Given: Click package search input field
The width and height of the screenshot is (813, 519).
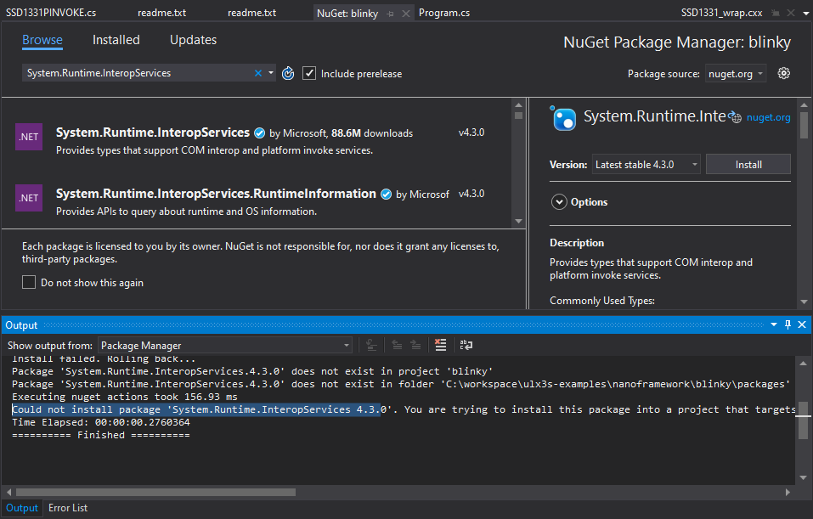Looking at the screenshot, I should point(139,73).
